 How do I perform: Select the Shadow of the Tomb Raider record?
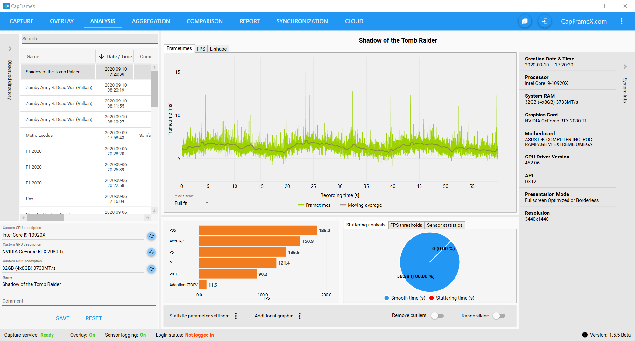86,72
